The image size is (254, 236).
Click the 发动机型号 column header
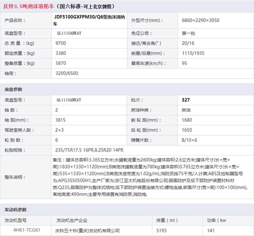tap(15, 220)
